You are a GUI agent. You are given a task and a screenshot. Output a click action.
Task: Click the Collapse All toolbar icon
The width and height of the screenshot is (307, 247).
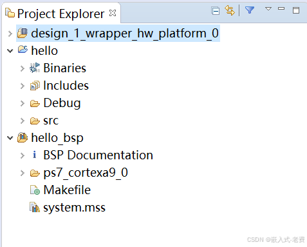[215, 11]
